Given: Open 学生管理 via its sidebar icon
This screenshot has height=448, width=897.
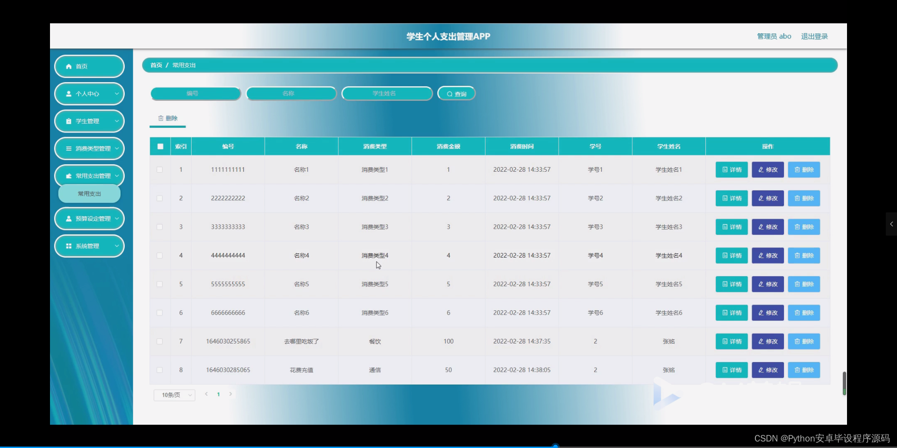Looking at the screenshot, I should click(68, 121).
